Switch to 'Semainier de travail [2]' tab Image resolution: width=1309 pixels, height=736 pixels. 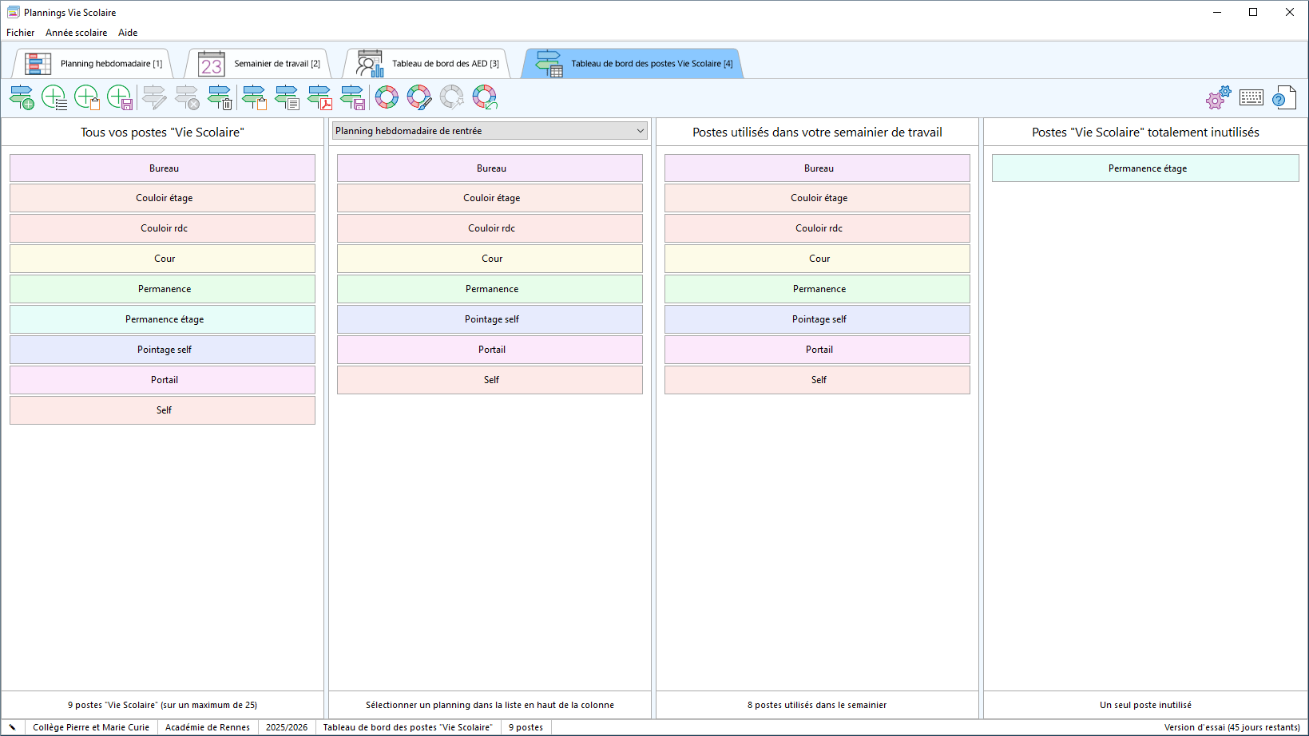point(260,64)
